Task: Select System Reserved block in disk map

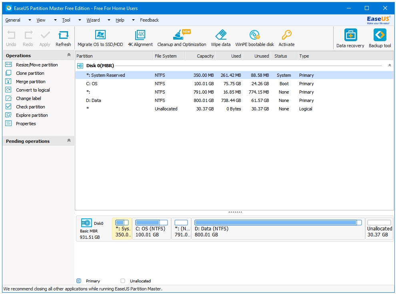Action: point(122,228)
